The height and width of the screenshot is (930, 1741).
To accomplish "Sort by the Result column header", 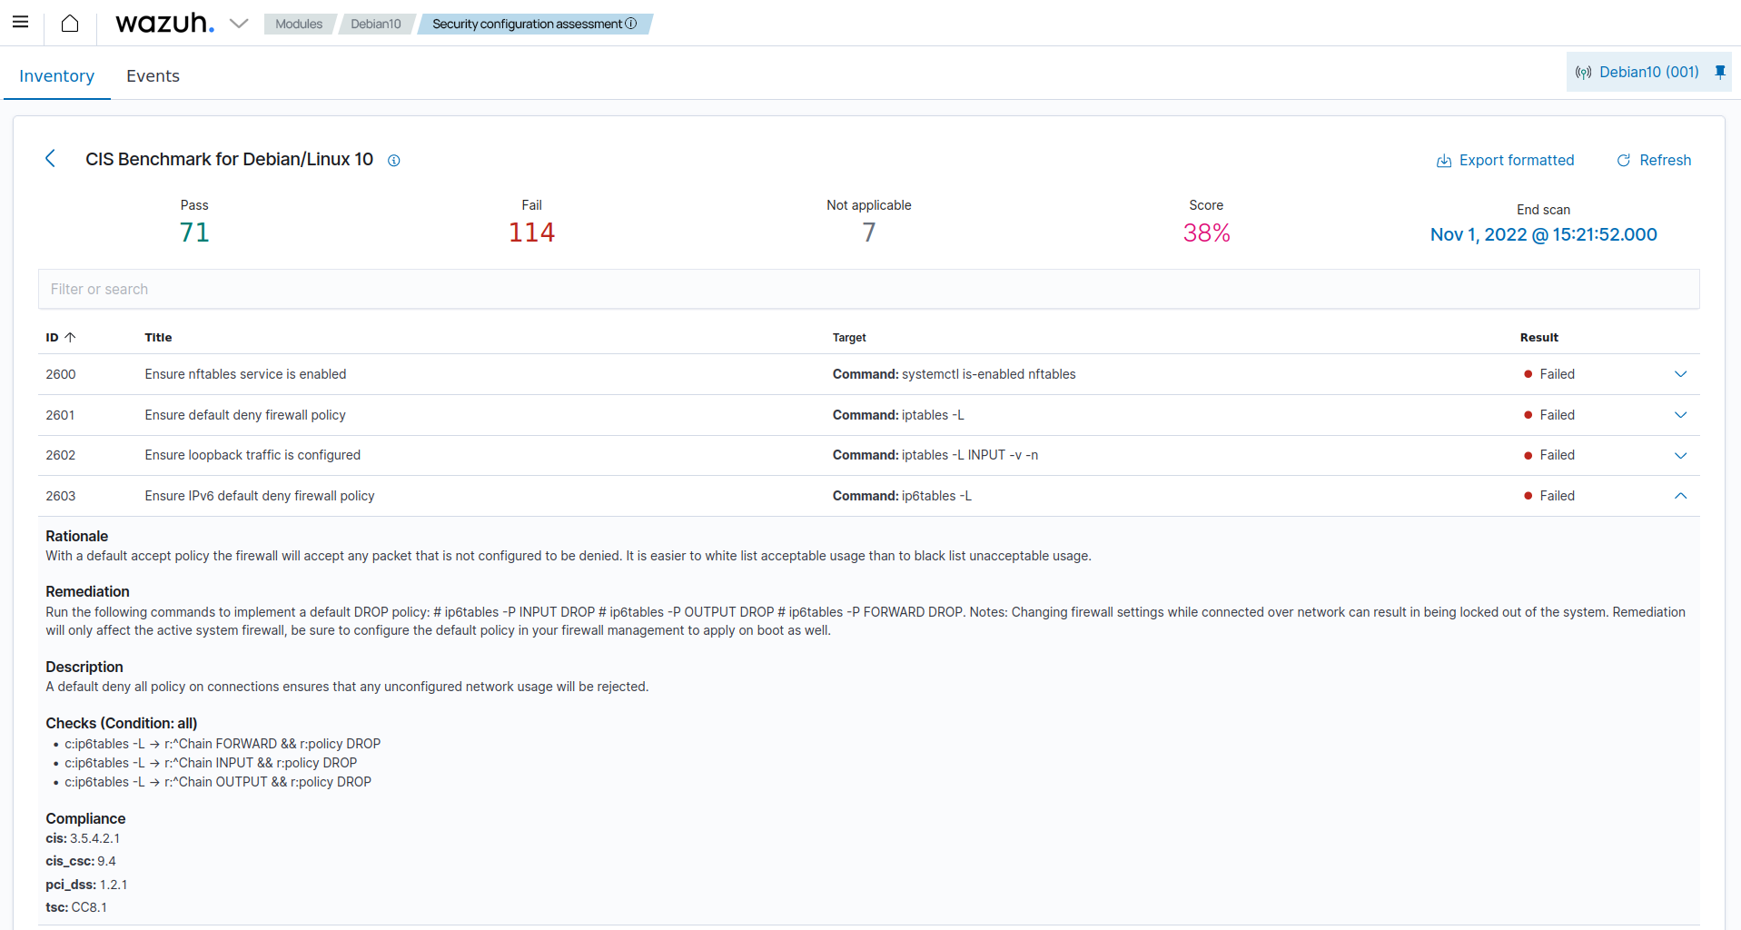I will coord(1538,337).
